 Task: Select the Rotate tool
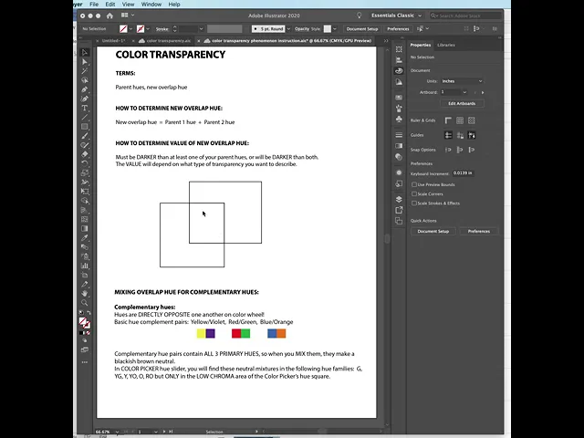(x=85, y=164)
